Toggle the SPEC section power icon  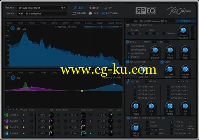tap(127, 42)
